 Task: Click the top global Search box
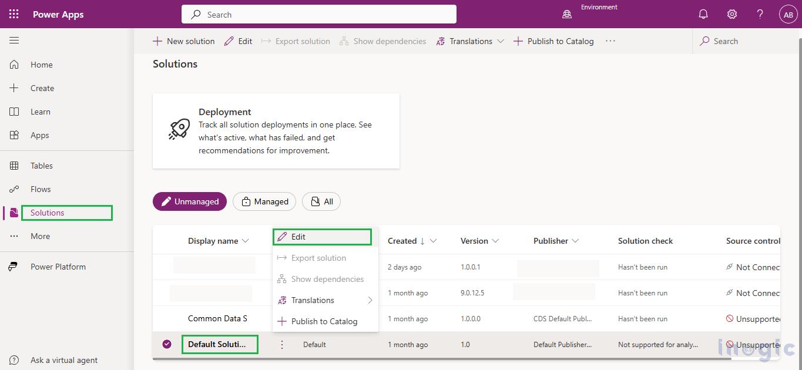(319, 15)
